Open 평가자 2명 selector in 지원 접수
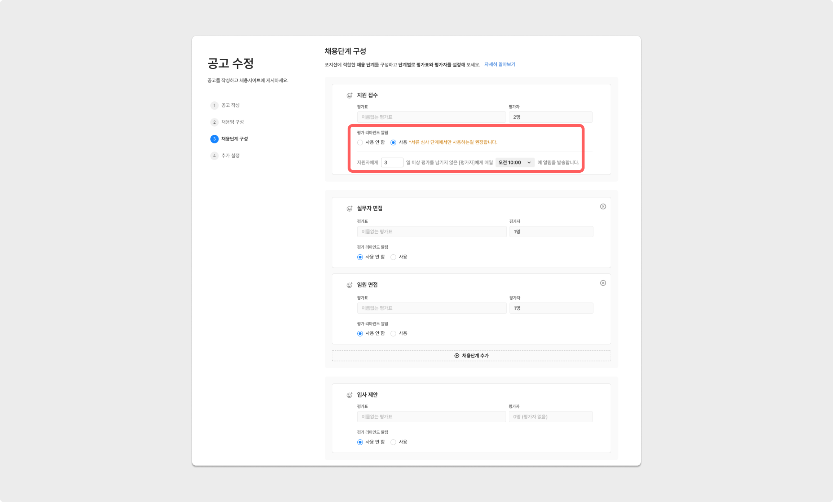833x502 pixels. click(550, 117)
